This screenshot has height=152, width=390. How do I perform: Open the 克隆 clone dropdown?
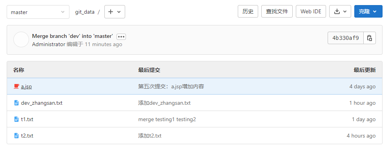(x=368, y=11)
